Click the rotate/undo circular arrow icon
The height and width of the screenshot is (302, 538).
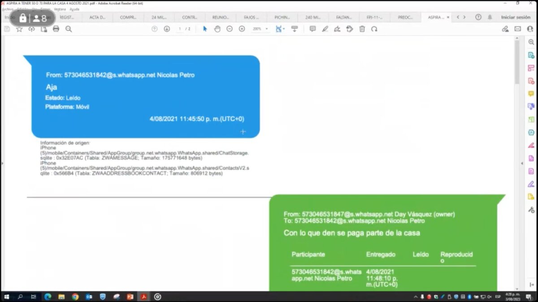click(x=374, y=29)
